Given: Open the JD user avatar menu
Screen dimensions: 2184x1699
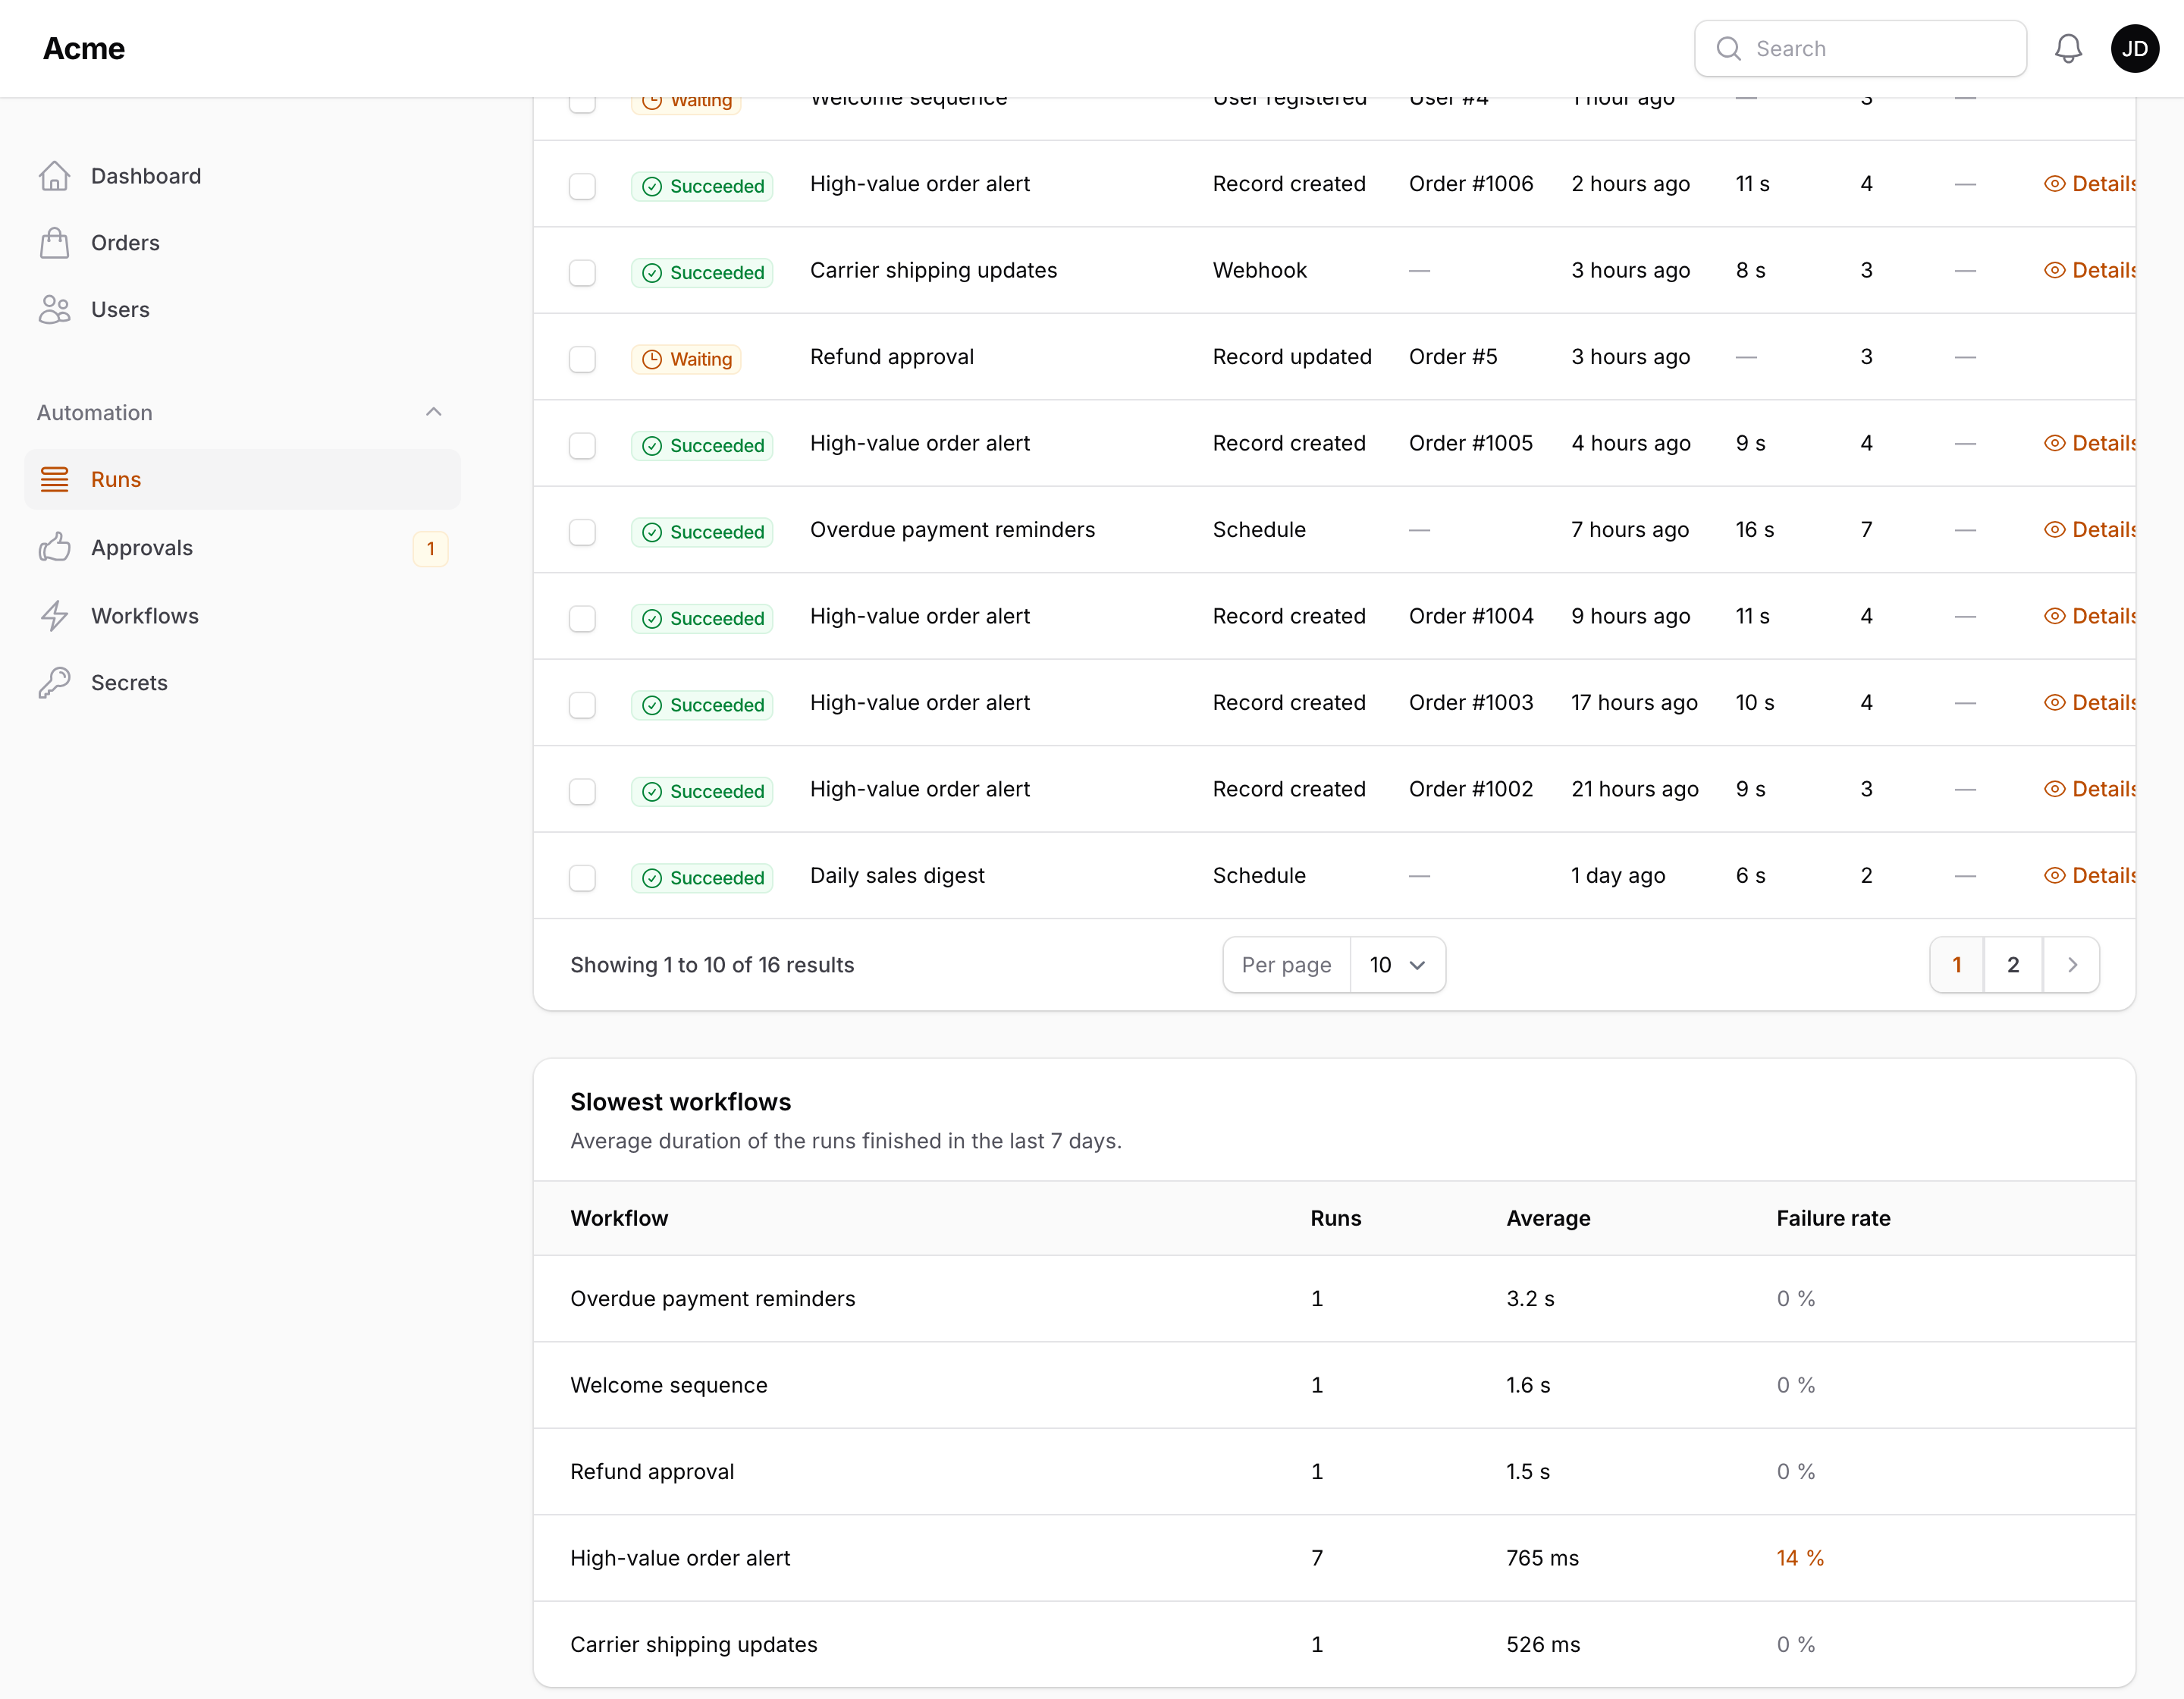Looking at the screenshot, I should point(2135,49).
